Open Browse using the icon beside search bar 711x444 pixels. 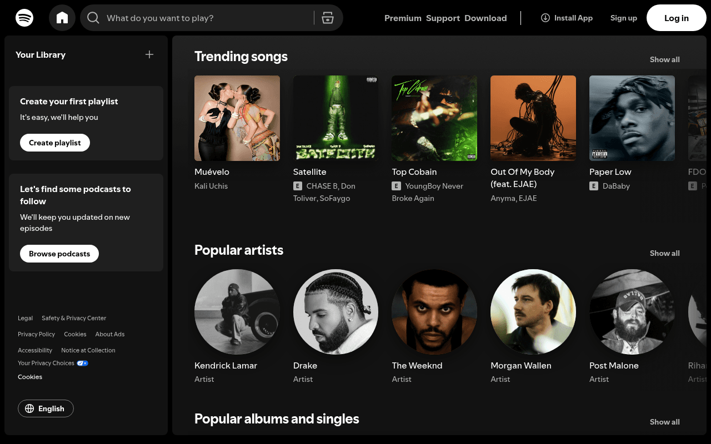tap(328, 18)
